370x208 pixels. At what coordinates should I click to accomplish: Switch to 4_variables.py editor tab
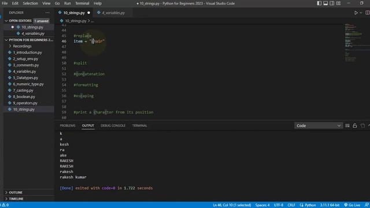(x=113, y=13)
